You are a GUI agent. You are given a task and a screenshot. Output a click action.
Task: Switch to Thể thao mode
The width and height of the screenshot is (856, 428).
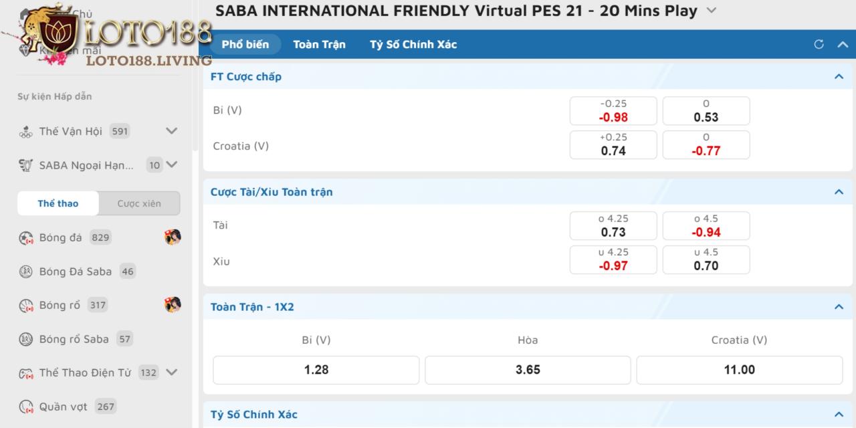point(58,203)
